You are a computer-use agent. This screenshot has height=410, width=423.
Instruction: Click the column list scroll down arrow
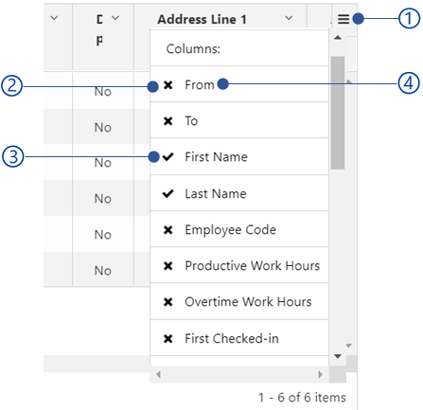click(x=338, y=356)
